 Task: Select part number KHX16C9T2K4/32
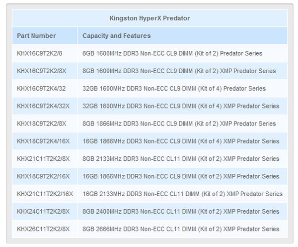point(42,89)
